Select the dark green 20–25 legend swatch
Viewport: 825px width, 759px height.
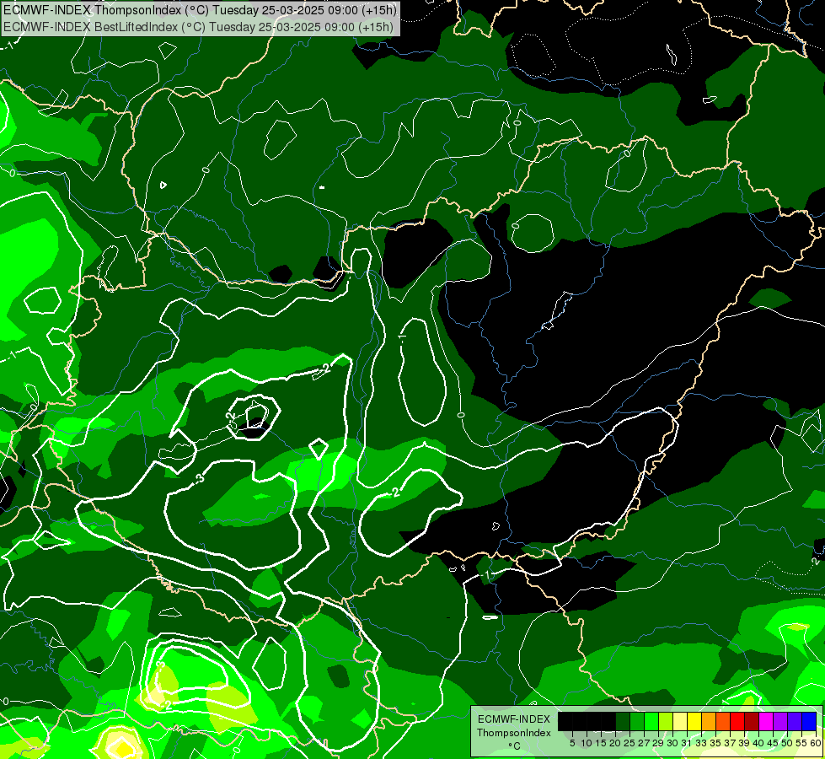point(623,721)
